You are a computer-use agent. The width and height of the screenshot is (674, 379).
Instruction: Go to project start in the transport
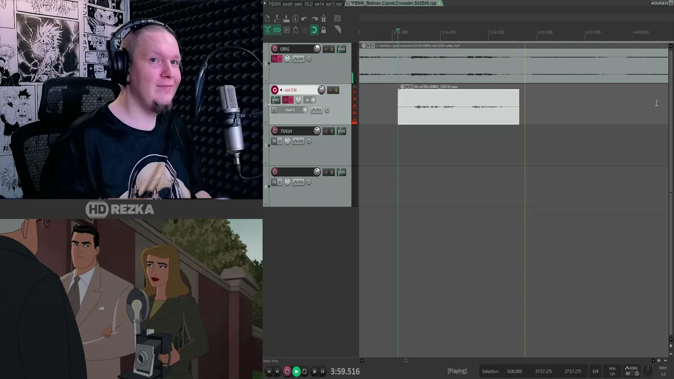click(x=269, y=372)
